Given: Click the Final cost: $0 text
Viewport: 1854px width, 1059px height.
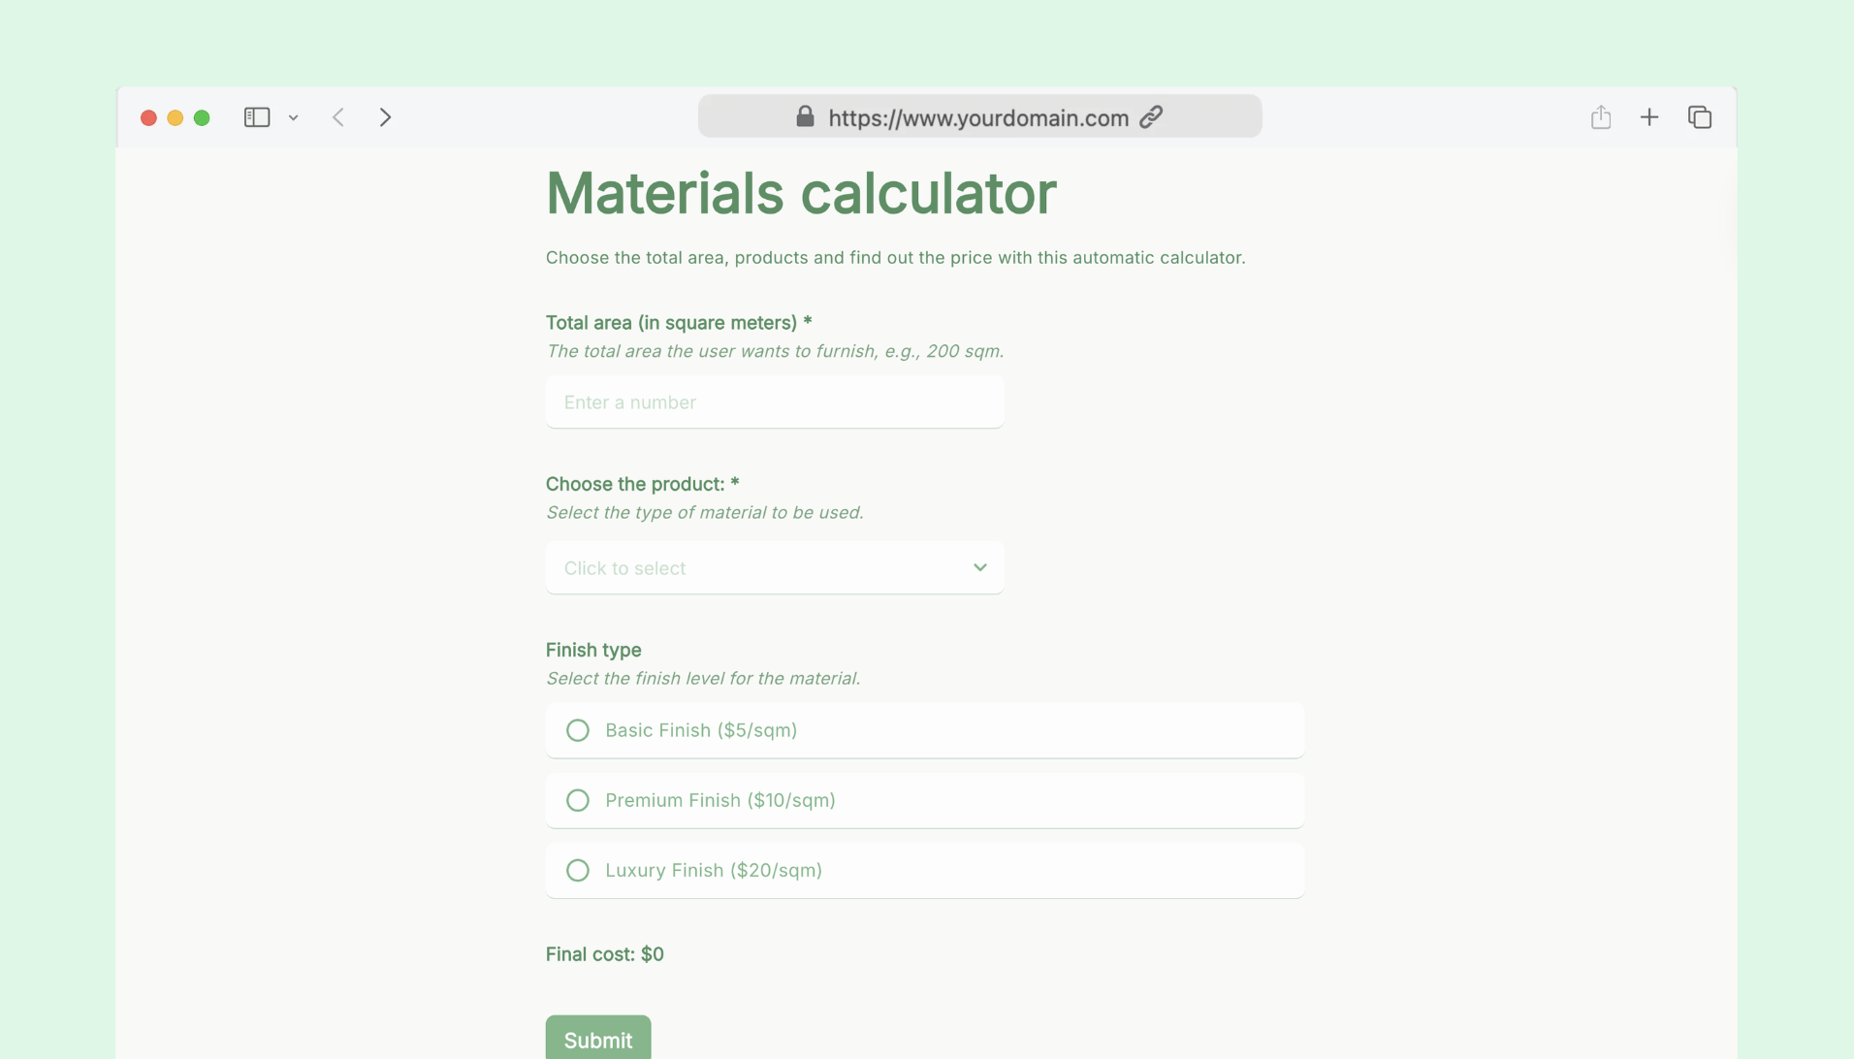Looking at the screenshot, I should point(605,954).
